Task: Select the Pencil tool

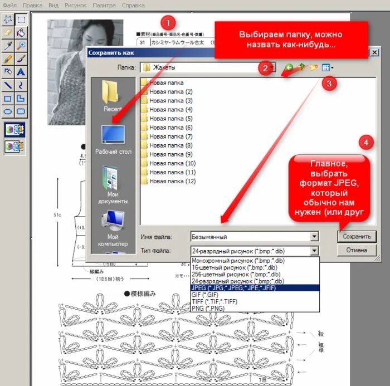Action: point(8,59)
